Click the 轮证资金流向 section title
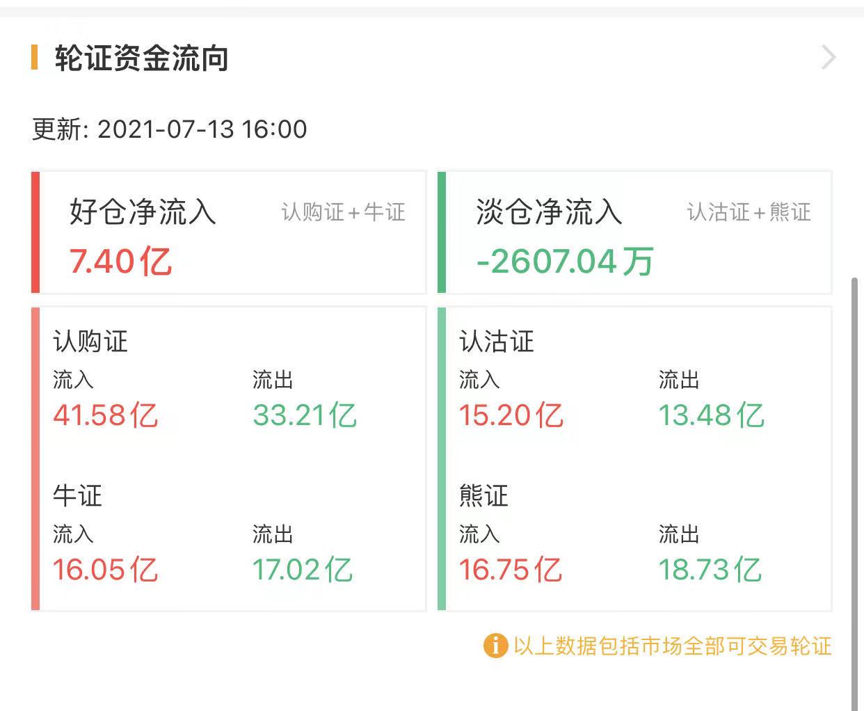Image resolution: width=864 pixels, height=711 pixels. click(x=142, y=58)
